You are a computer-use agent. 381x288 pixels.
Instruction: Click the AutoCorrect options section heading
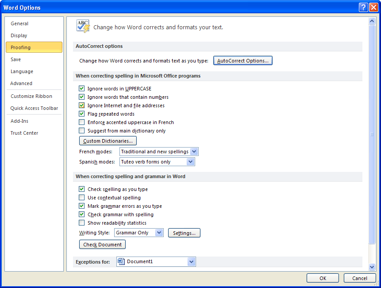click(x=99, y=46)
